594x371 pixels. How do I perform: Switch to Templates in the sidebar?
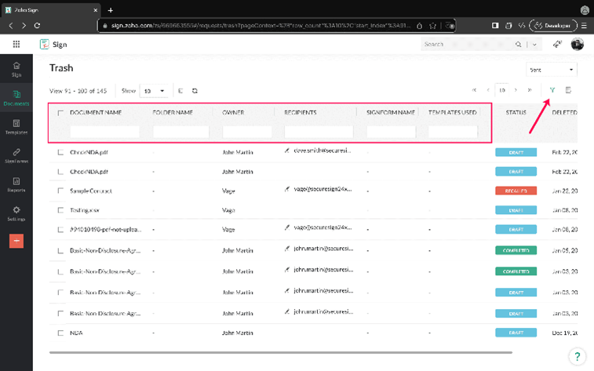[16, 127]
